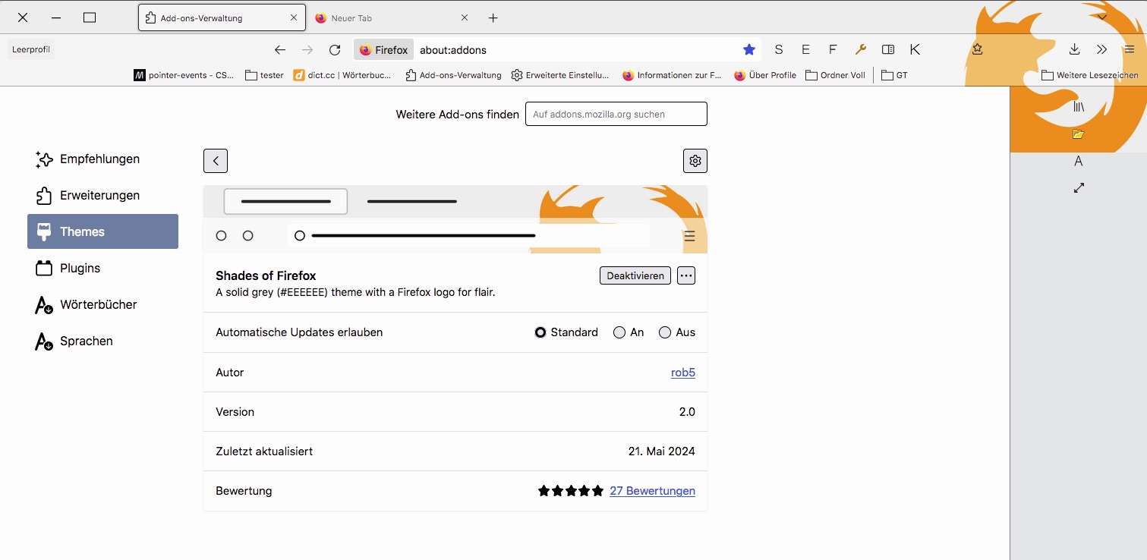Open the wrench developer tools icon
Viewport: 1147px width, 560px height.
tap(861, 50)
